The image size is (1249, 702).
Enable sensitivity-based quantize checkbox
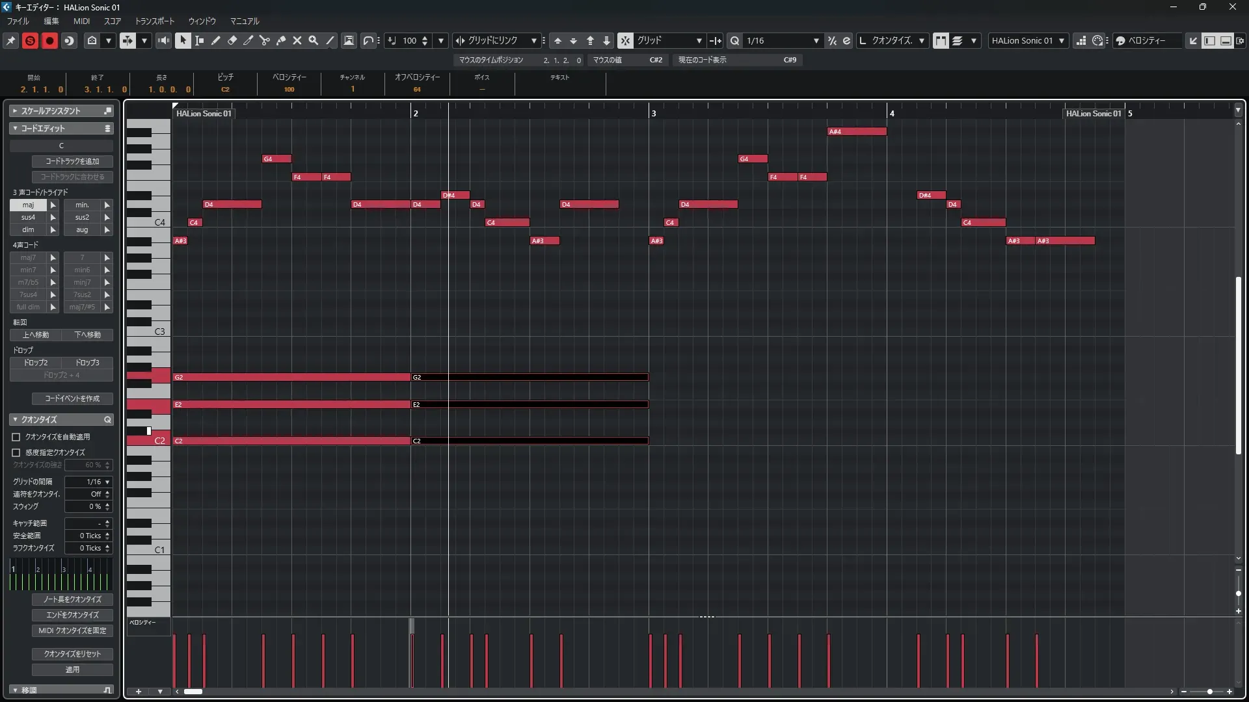coord(16,452)
